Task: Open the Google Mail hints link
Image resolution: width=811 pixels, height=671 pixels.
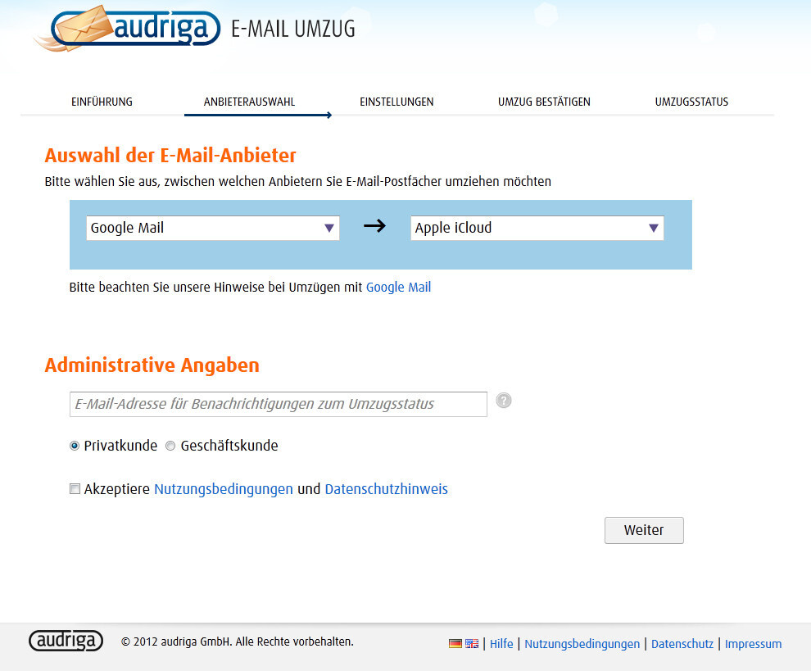Action: [x=398, y=287]
